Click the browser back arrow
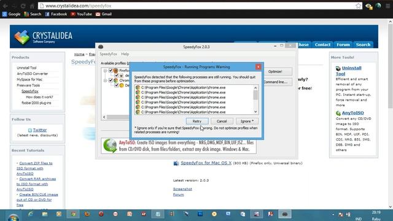 click(x=6, y=6)
